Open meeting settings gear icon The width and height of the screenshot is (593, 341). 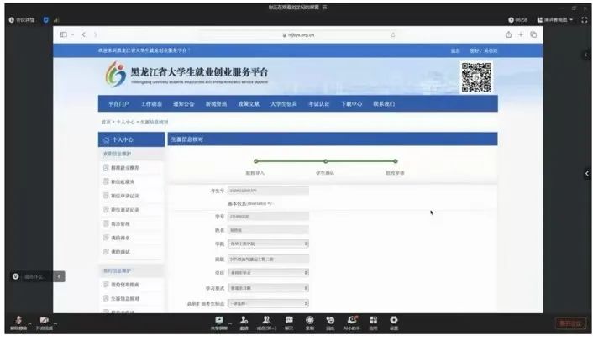393,320
